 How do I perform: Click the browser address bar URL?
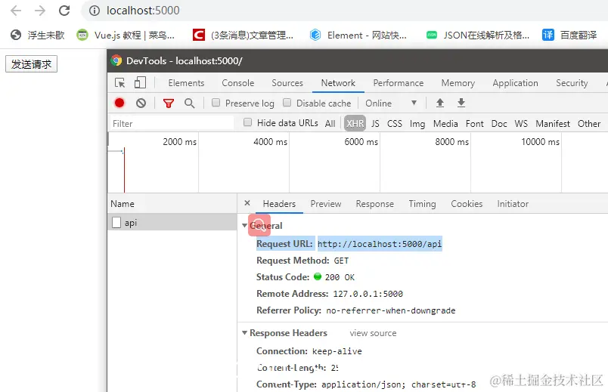pyautogui.click(x=143, y=11)
